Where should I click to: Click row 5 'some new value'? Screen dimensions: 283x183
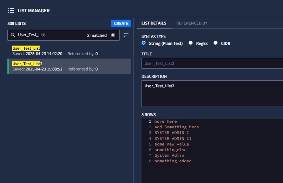(172, 144)
